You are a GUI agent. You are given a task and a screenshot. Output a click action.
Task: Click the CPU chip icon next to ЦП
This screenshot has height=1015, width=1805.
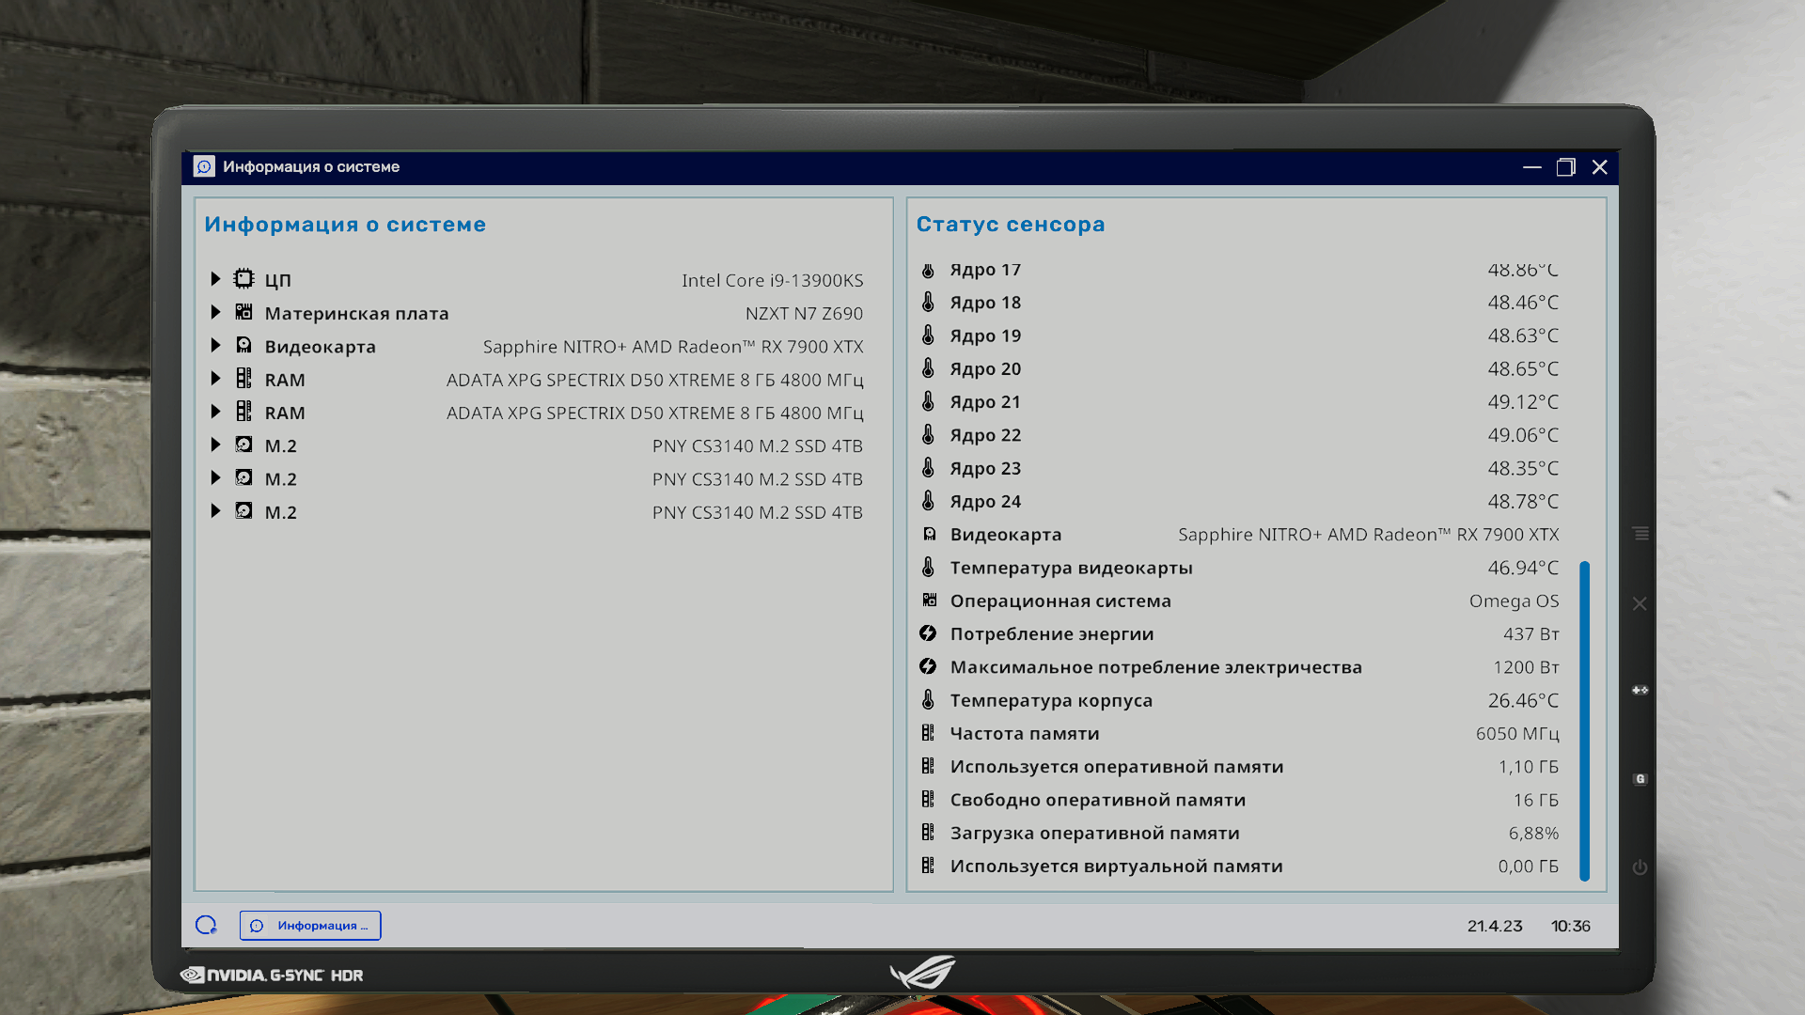pos(243,278)
